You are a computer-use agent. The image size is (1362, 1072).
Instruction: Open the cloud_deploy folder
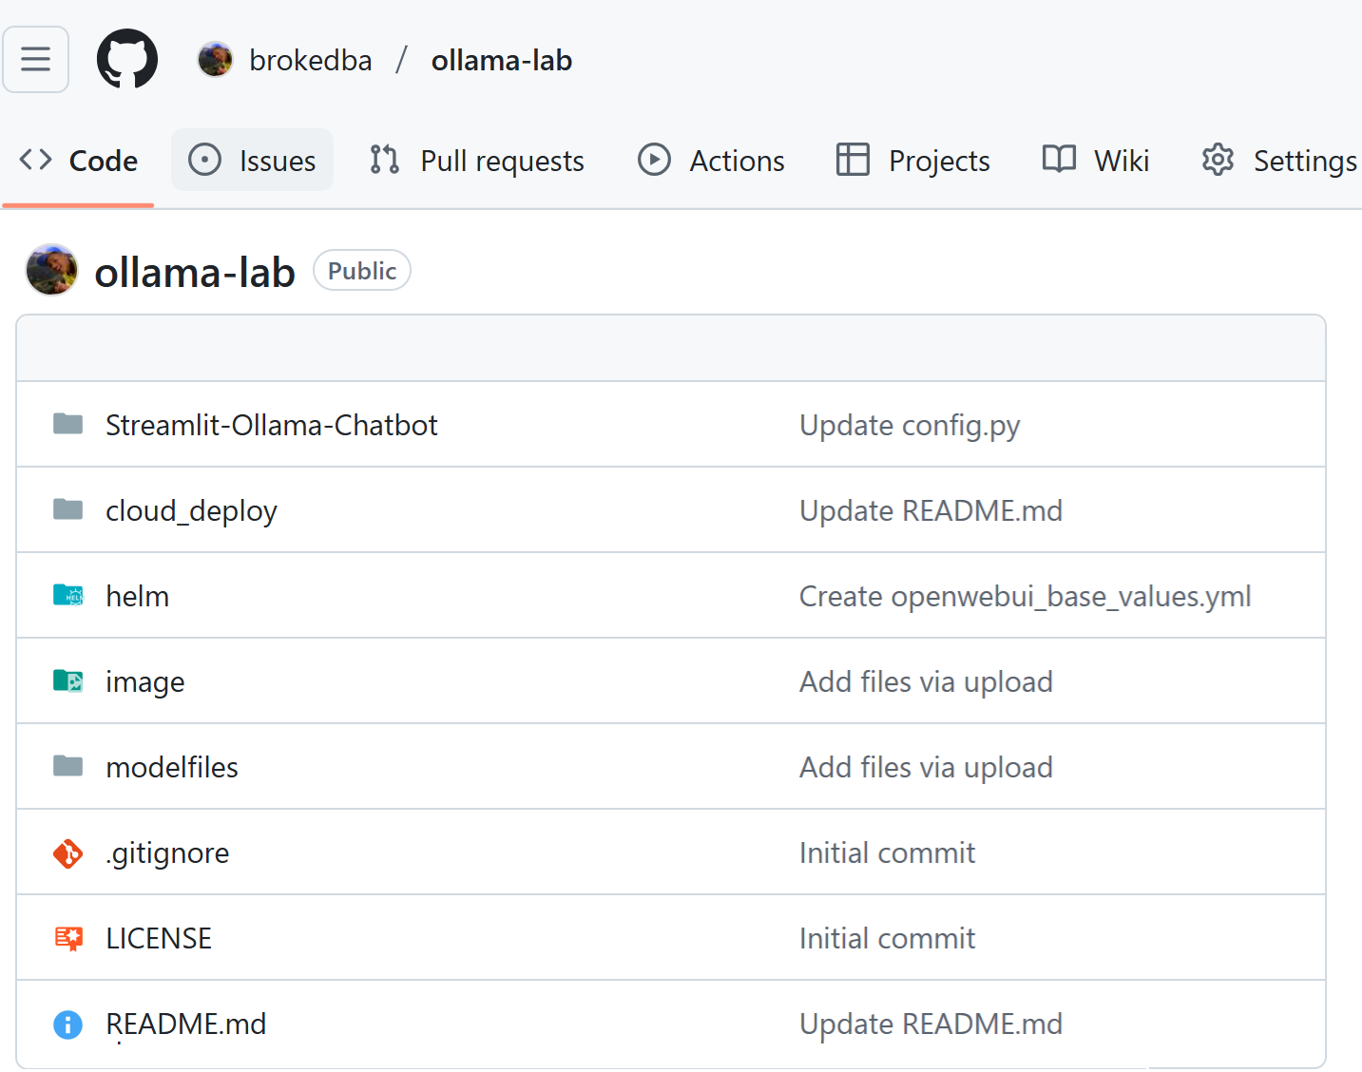(x=191, y=511)
